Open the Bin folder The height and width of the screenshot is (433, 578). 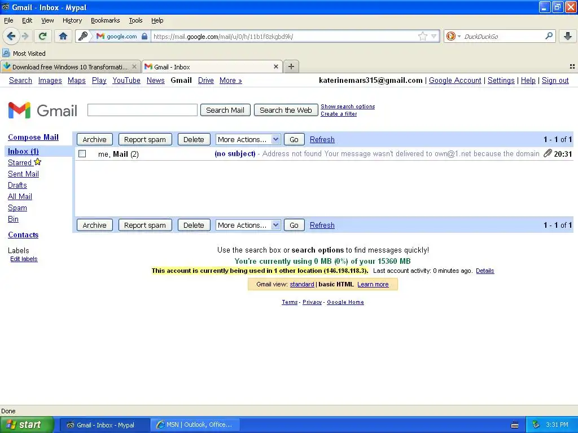[14, 219]
